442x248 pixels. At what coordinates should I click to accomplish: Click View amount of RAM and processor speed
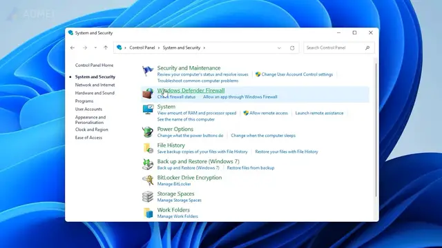point(197,113)
